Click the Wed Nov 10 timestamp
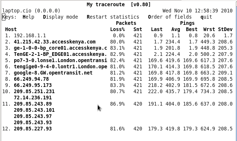The image size is (237, 141). [x=198, y=11]
